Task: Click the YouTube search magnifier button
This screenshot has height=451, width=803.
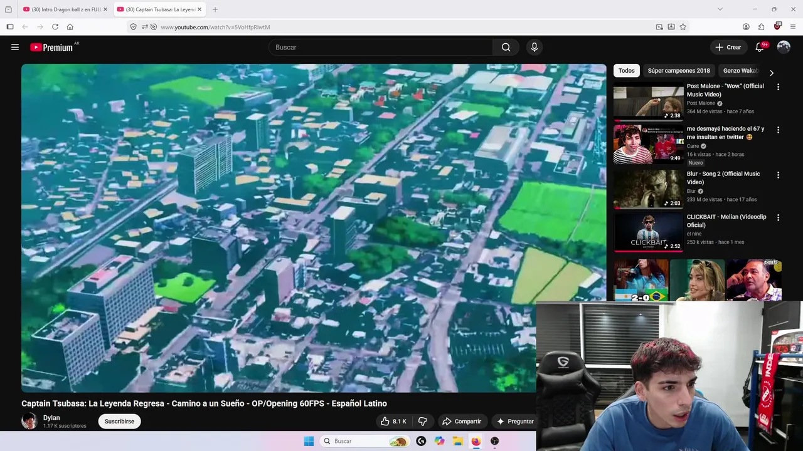Action: coord(506,47)
